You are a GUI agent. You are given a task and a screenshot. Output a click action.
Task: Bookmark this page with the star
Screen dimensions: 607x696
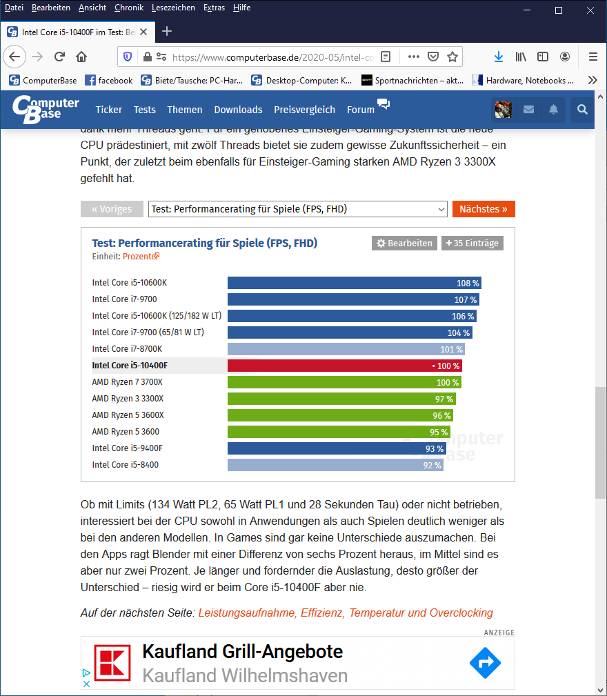tap(452, 57)
